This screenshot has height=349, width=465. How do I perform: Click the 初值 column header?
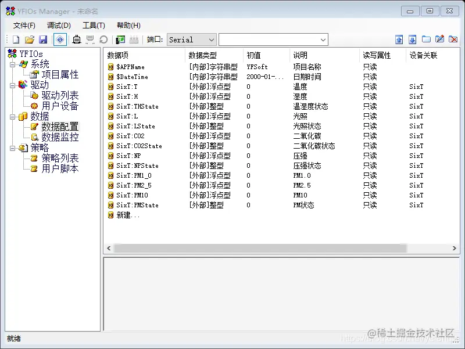point(266,55)
